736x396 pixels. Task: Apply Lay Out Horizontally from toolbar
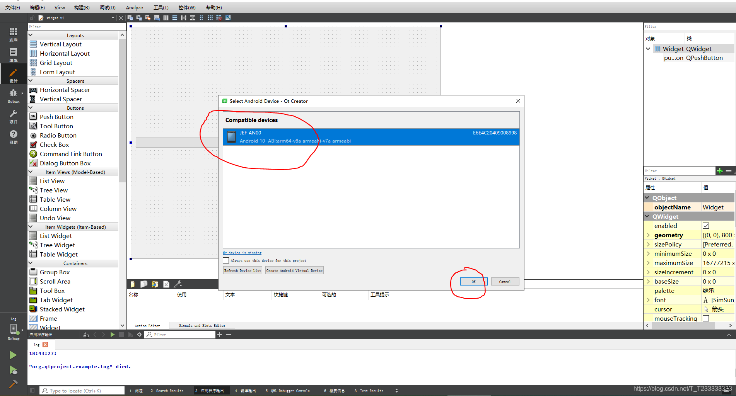click(x=166, y=18)
